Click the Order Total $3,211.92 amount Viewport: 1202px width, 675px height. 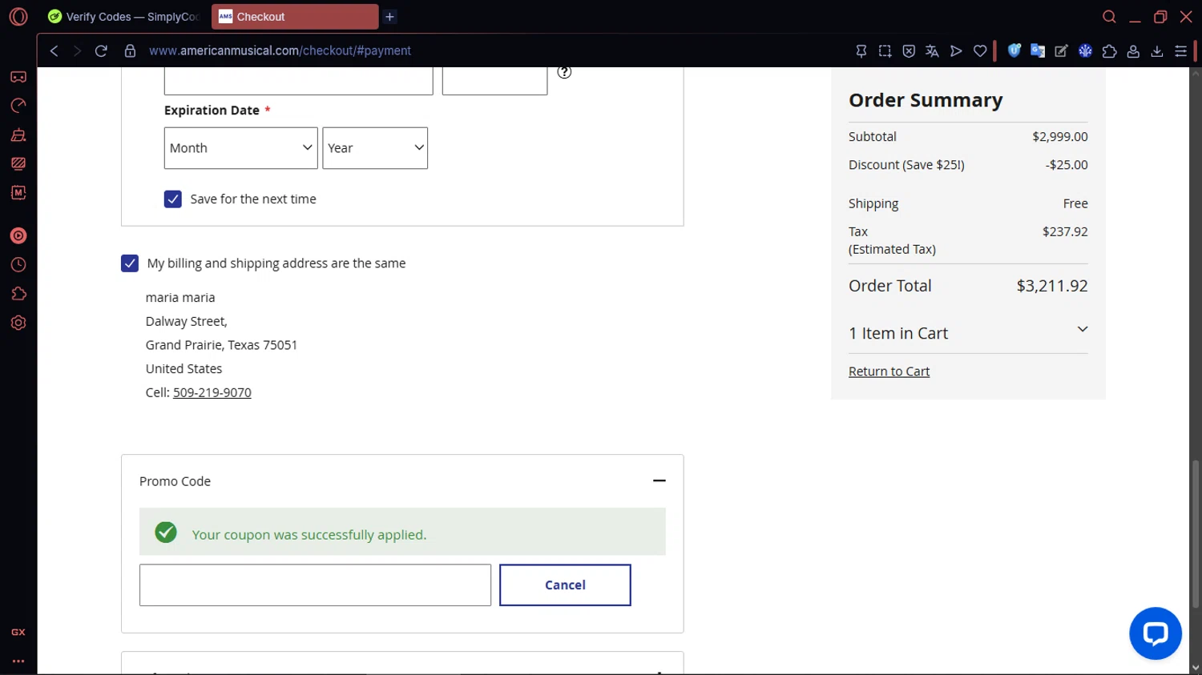pos(1051,286)
